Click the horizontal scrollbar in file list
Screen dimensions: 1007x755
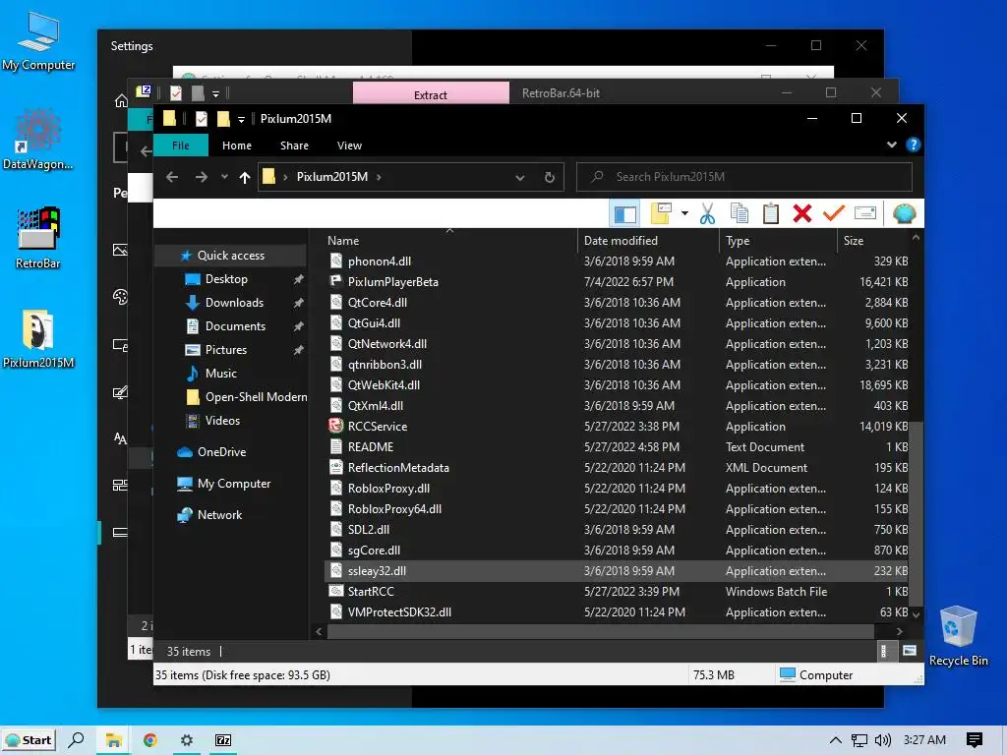click(x=601, y=632)
